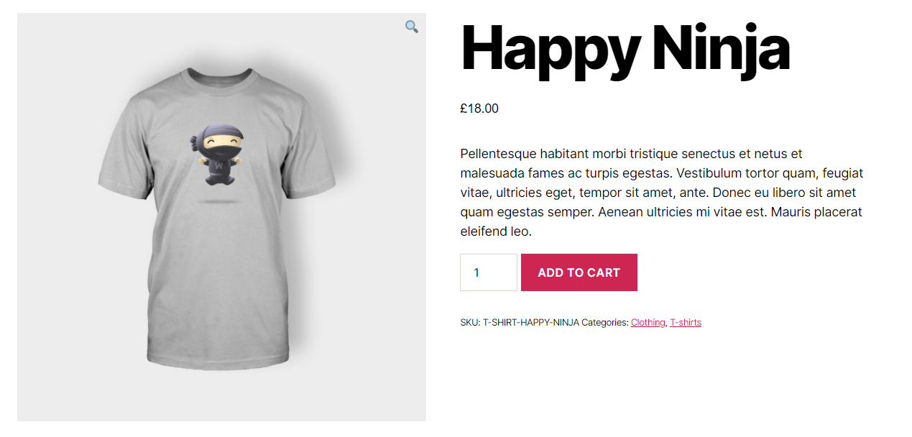The height and width of the screenshot is (437, 912).
Task: Click the shadow beneath the jumping ninja
Action: click(x=218, y=203)
